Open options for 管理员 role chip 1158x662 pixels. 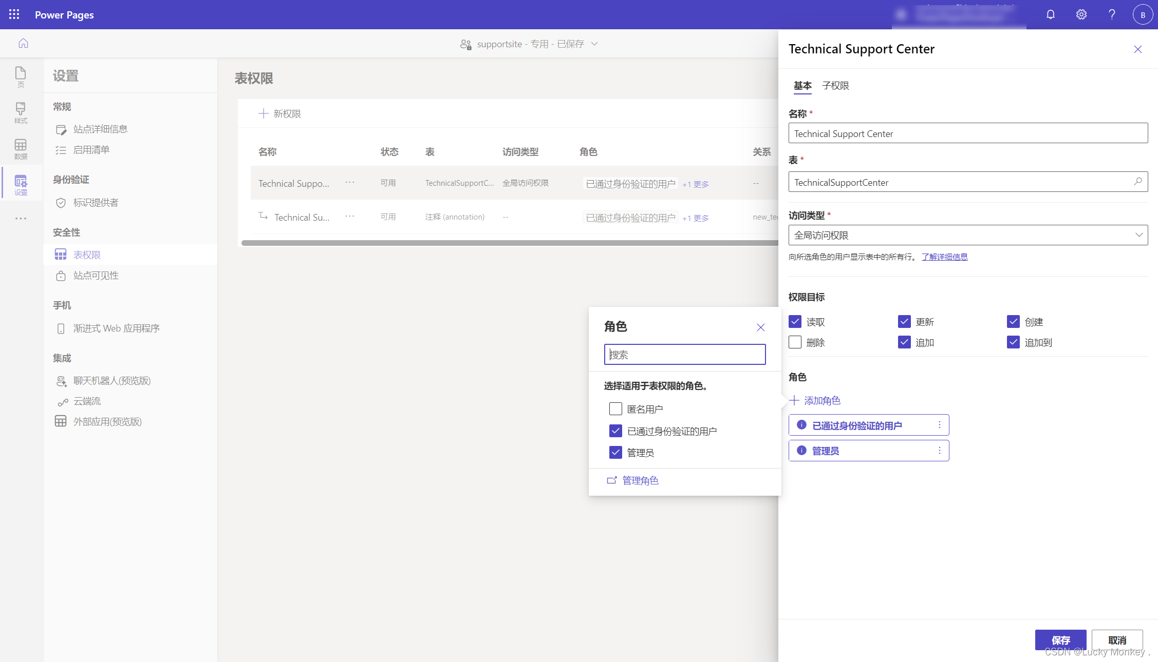coord(939,451)
